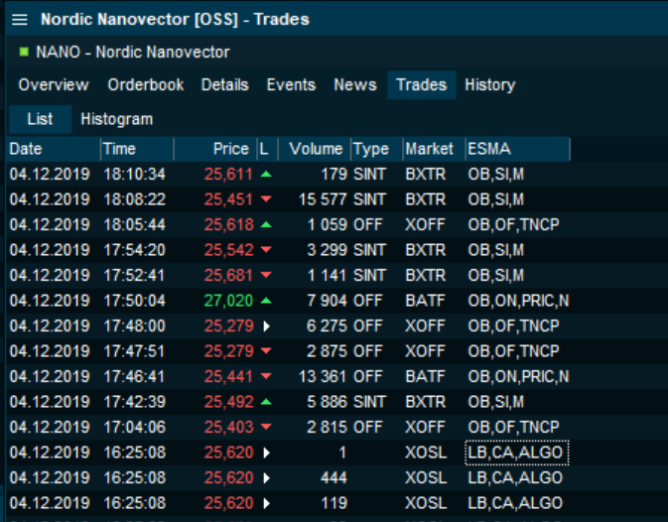Screen dimensions: 668x522
Task: Select the price 25,451
Action: [228, 199]
